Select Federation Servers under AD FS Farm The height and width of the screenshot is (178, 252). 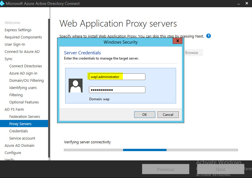[x=25, y=117]
